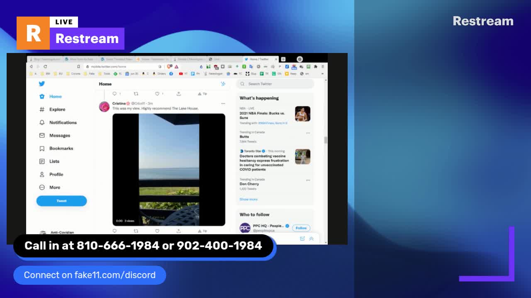This screenshot has width=531, height=298.
Task: Open the Keep bookmark
Action: click(x=291, y=74)
